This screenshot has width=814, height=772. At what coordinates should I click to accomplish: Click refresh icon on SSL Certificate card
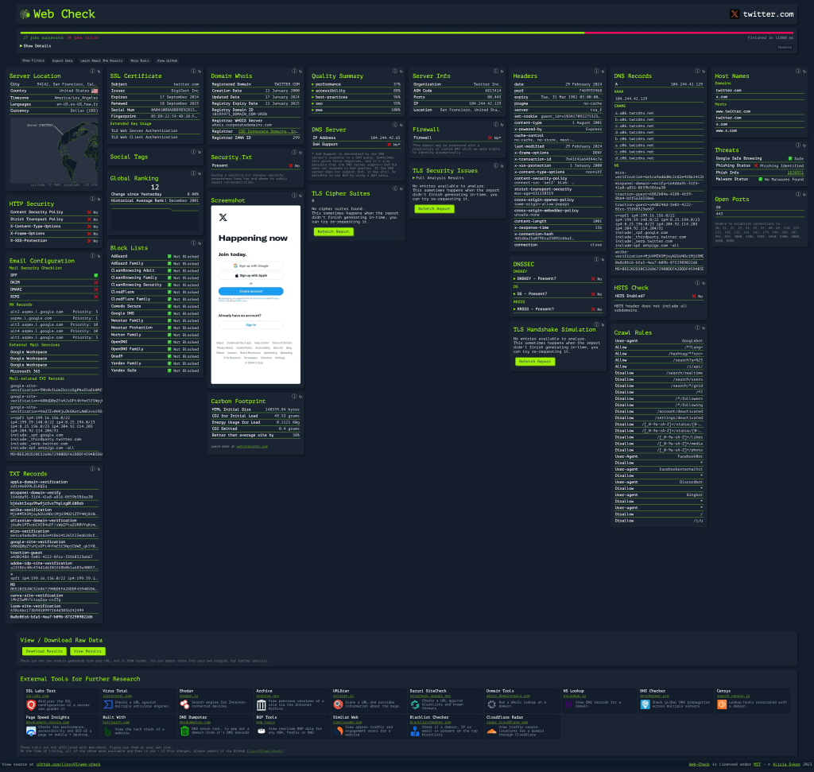click(199, 71)
